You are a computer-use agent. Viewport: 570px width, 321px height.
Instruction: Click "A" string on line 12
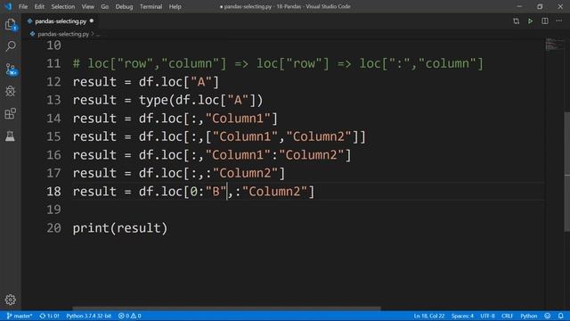click(201, 82)
